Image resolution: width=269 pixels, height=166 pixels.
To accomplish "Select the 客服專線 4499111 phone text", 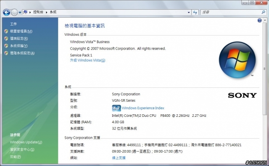I will 177,145.
